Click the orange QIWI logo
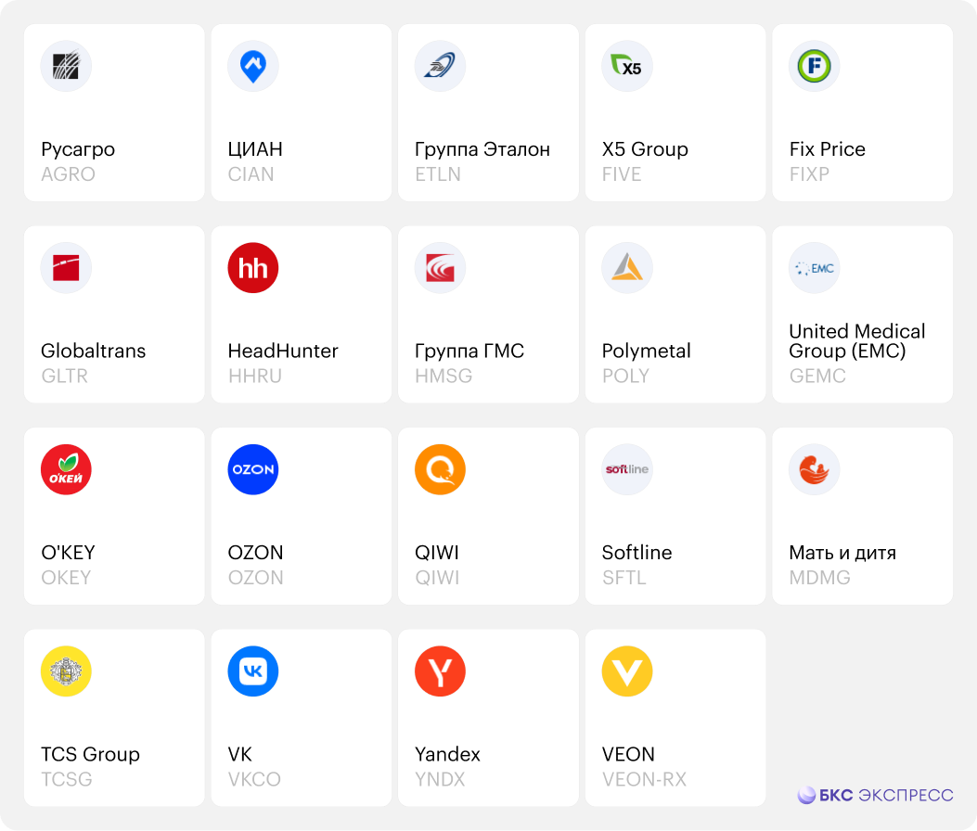Screen dimensions: 977x831 click(x=440, y=469)
